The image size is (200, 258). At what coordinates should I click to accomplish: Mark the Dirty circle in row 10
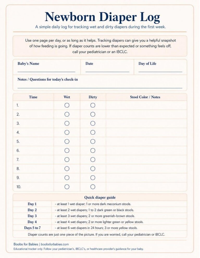pos(93,187)
